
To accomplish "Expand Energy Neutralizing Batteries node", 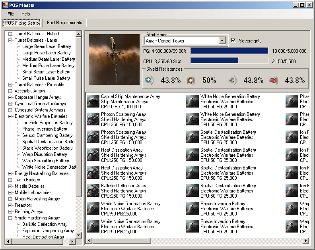I will [x=10, y=174].
